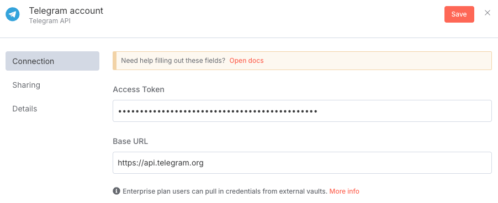Click the Access Token label
The height and width of the screenshot is (203, 498).
[139, 89]
